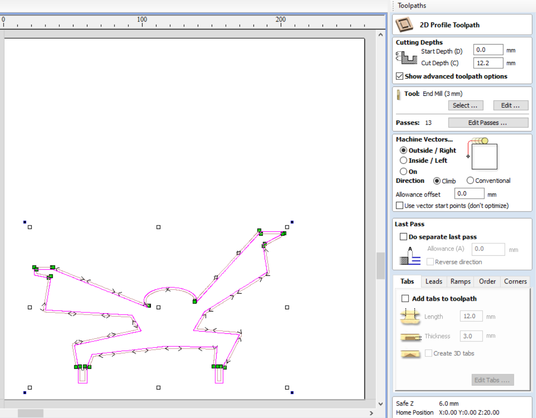Select the Inside / Left radio option
The image size is (536, 418).
403,160
